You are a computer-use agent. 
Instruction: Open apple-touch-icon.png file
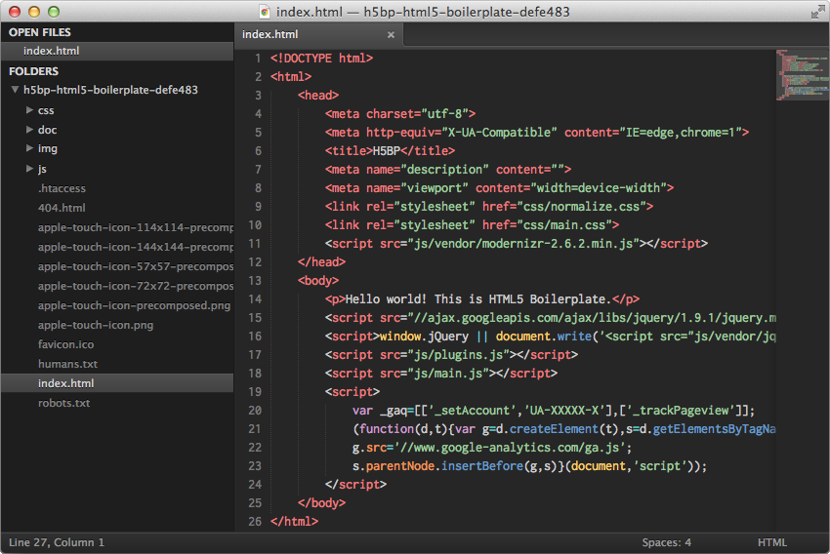coord(96,325)
